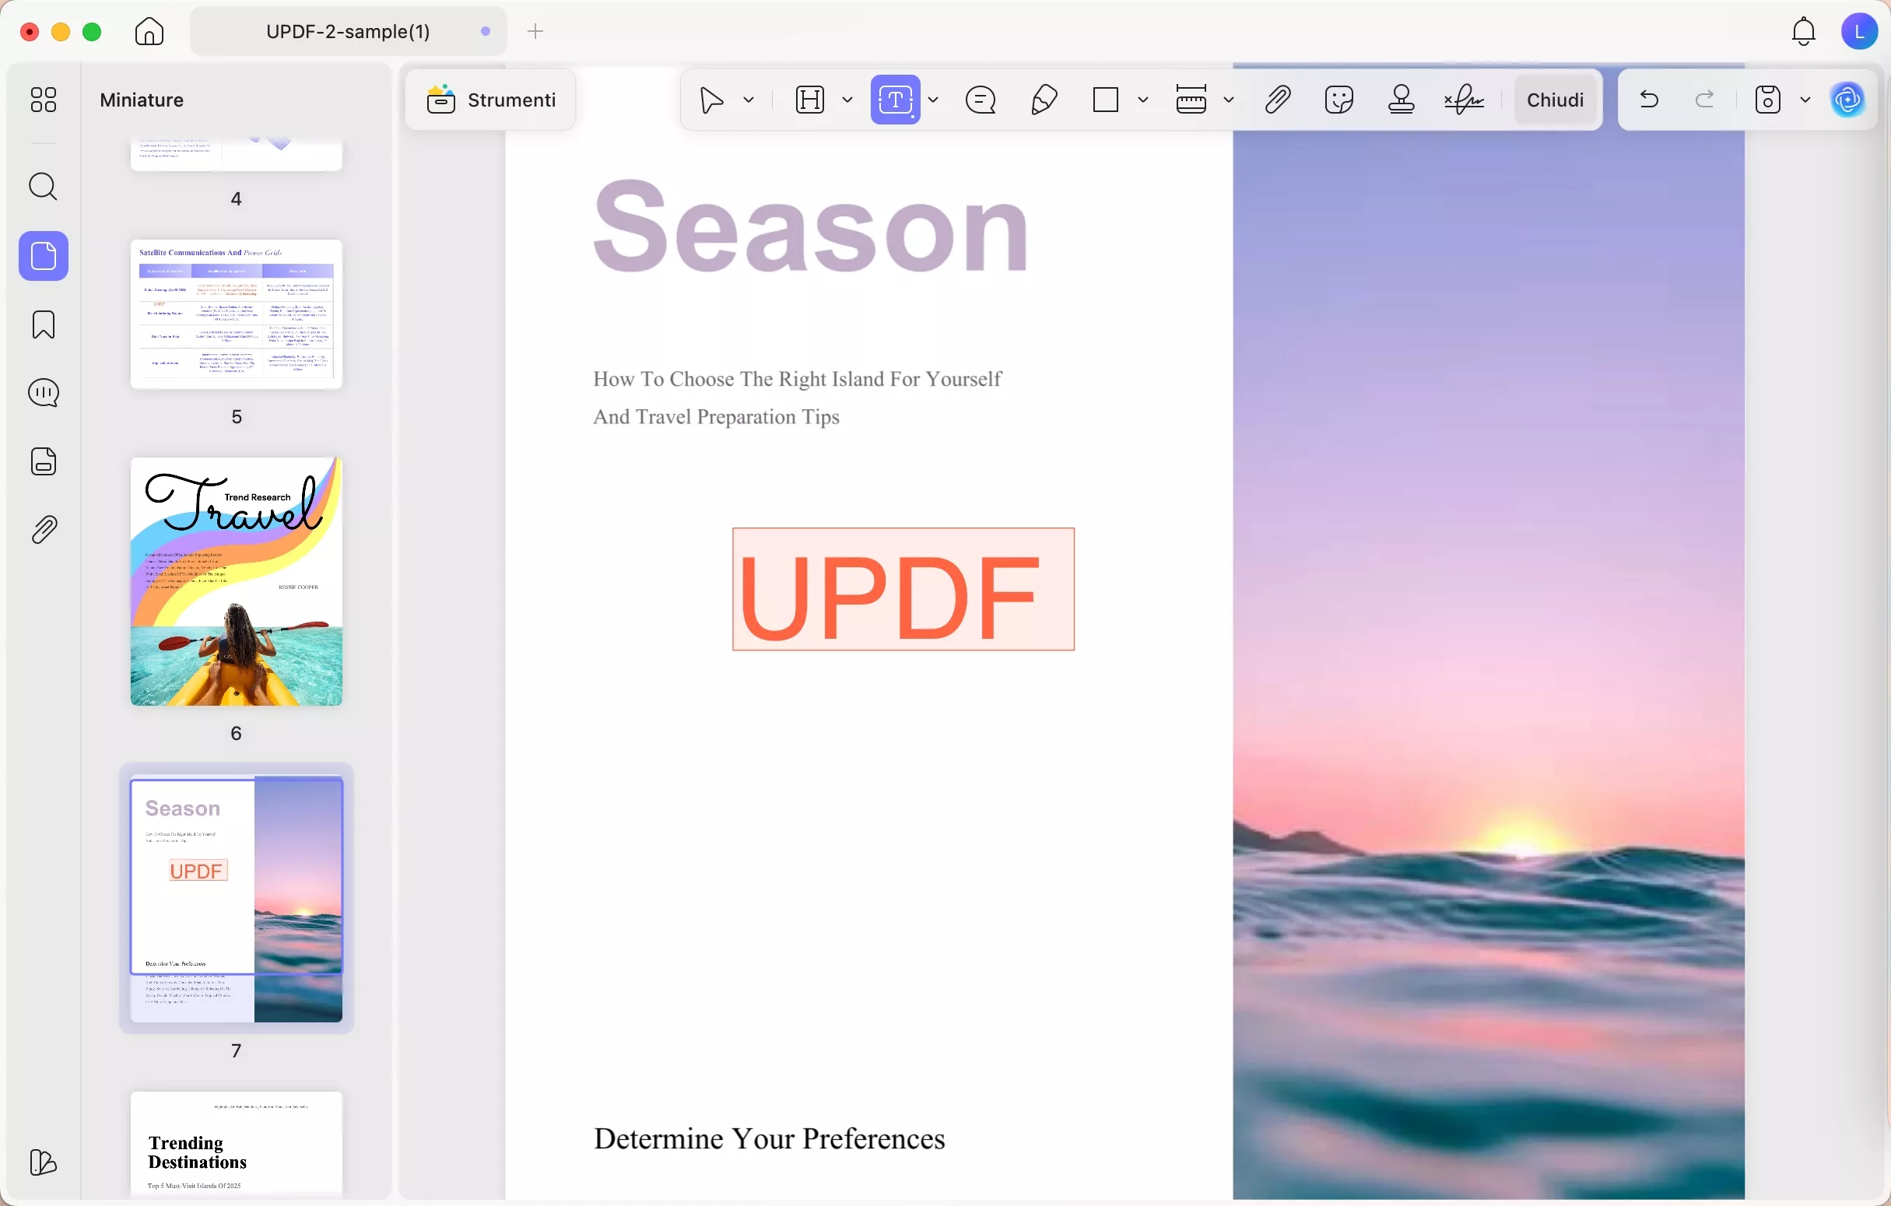The image size is (1891, 1206).
Task: Show the bookmarks sidebar panel
Action: [44, 324]
